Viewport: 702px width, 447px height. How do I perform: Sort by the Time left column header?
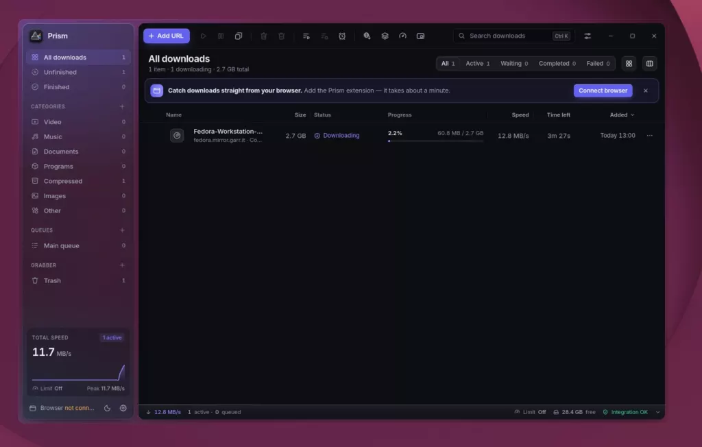pyautogui.click(x=558, y=115)
